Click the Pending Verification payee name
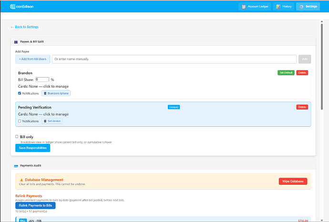The width and height of the screenshot is (329, 222). coord(35,107)
